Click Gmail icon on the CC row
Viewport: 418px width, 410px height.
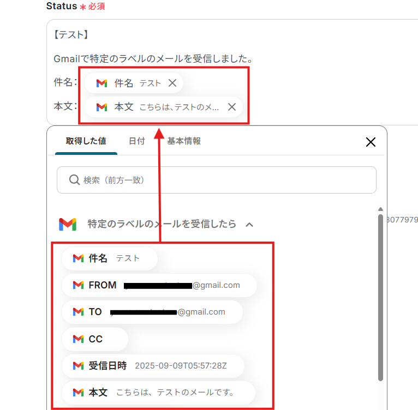[79, 339]
